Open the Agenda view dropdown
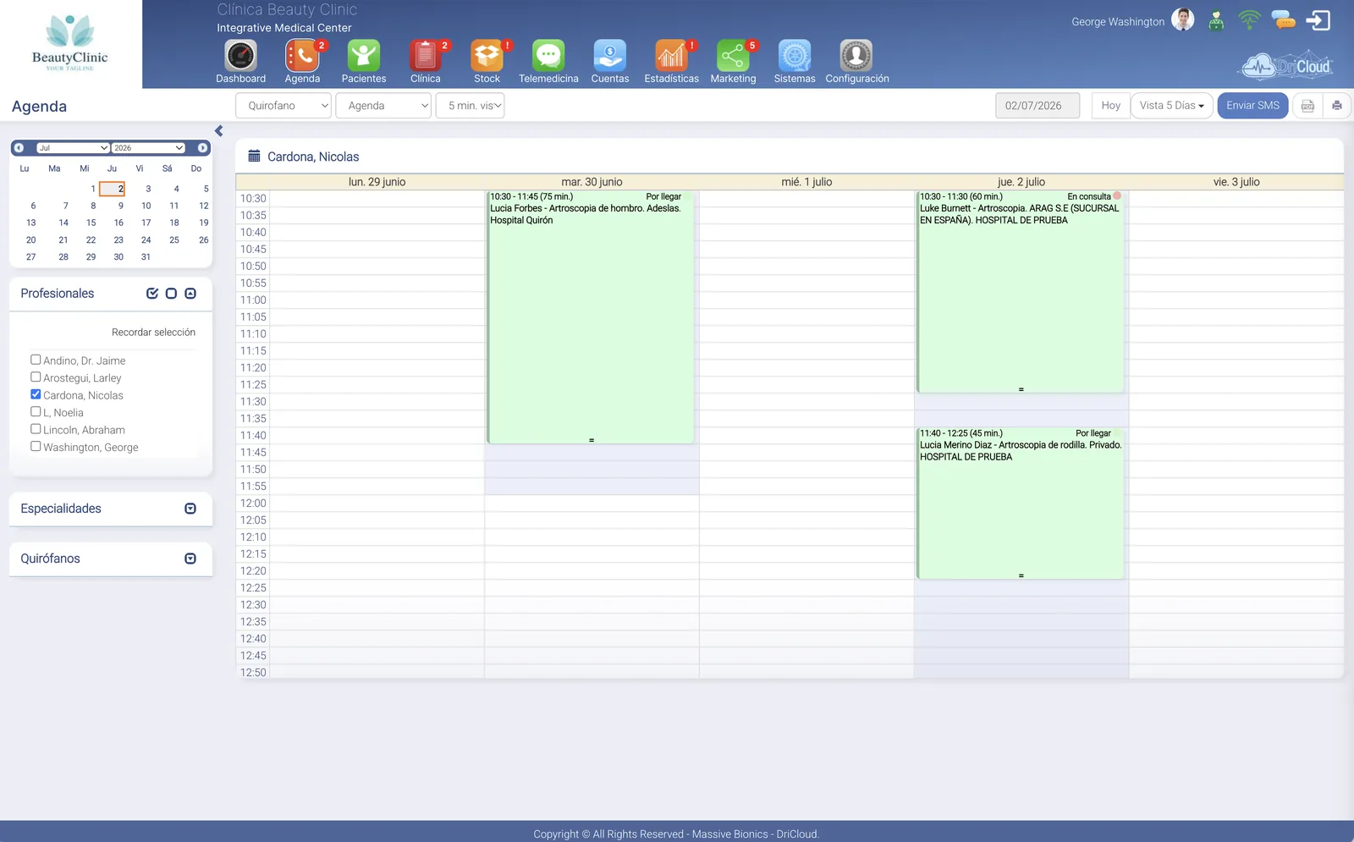The image size is (1354, 842). pos(383,106)
